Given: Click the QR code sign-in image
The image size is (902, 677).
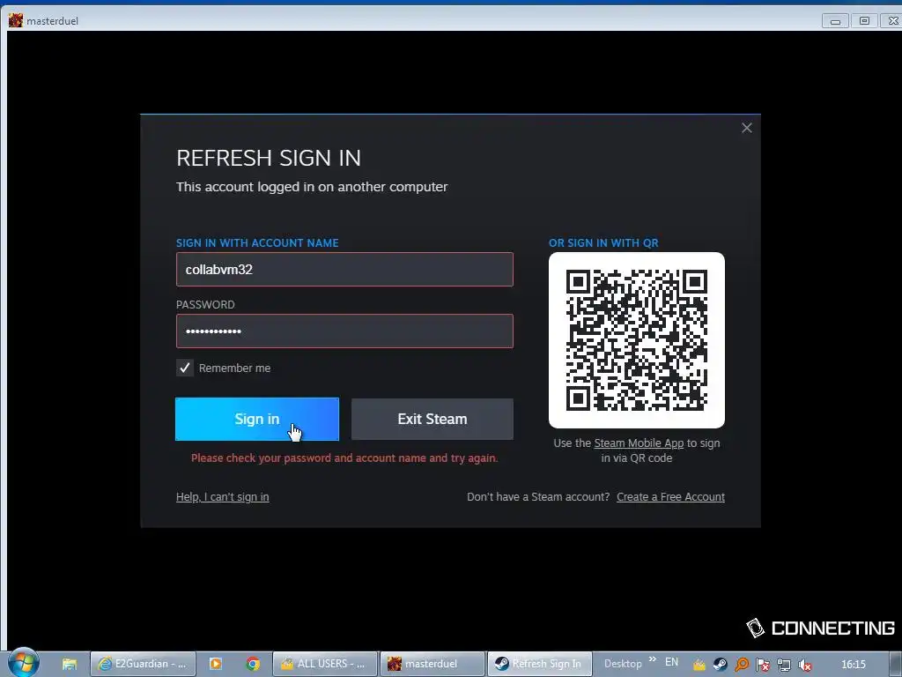Looking at the screenshot, I should [637, 340].
